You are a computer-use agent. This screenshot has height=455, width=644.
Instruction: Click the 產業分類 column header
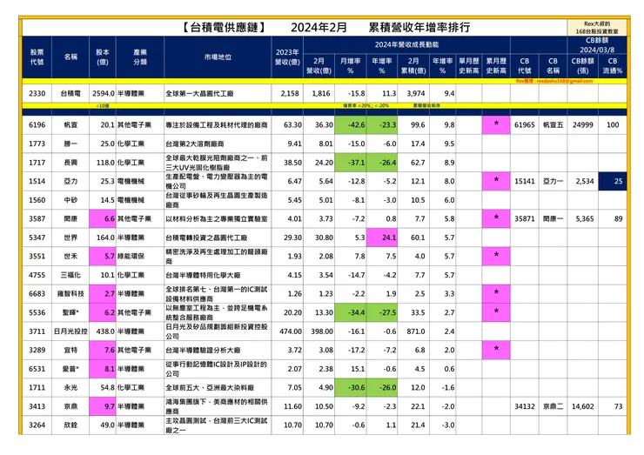[x=140, y=57]
